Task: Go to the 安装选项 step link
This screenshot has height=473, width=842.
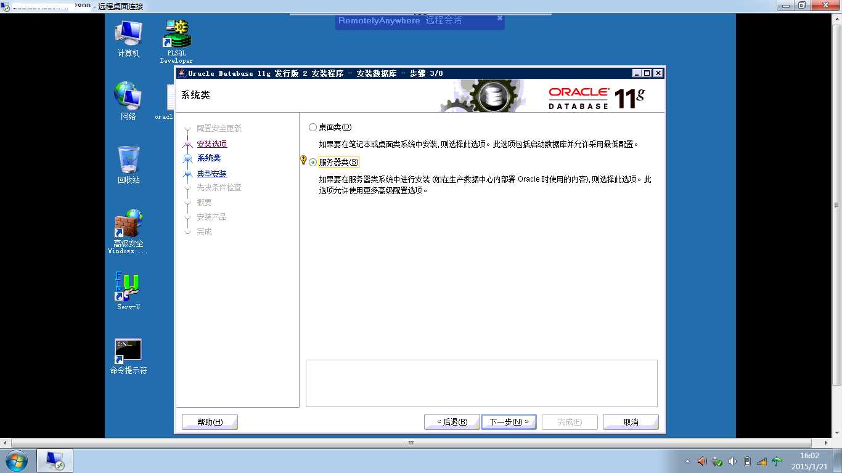Action: (212, 144)
